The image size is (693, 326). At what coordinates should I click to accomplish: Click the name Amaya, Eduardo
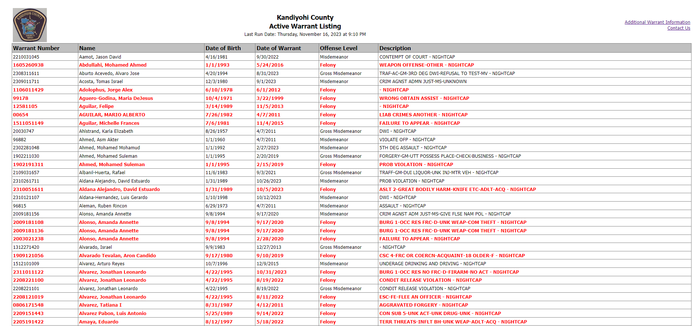pyautogui.click(x=99, y=322)
